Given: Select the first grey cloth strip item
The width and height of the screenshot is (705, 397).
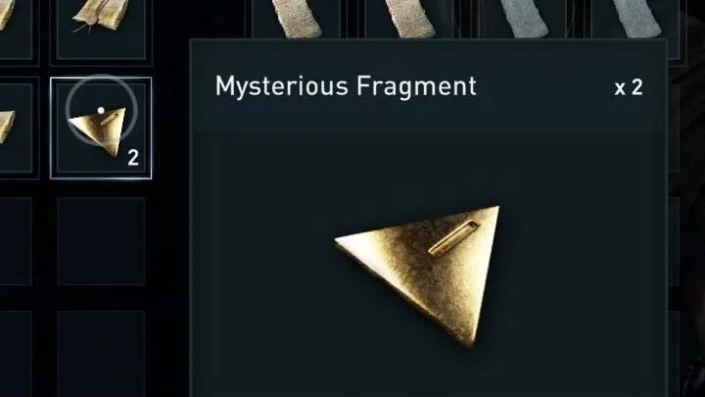Looking at the screenshot, I should (523, 19).
